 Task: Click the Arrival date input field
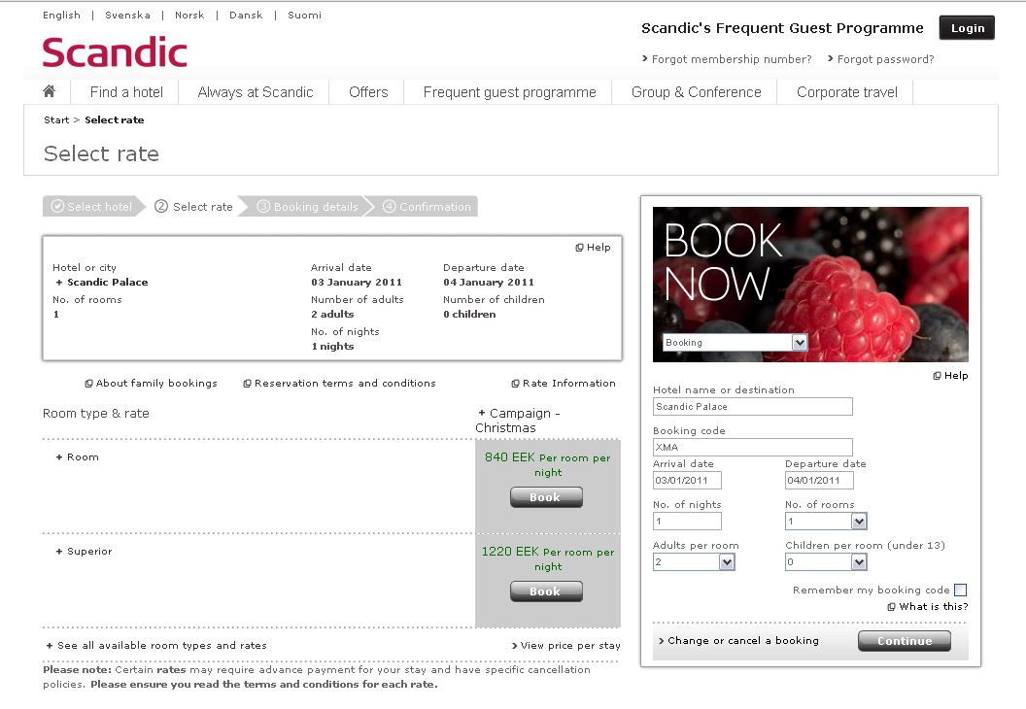coord(687,480)
